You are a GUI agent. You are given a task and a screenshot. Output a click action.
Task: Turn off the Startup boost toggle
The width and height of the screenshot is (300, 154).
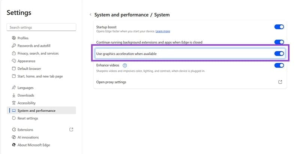279,27
